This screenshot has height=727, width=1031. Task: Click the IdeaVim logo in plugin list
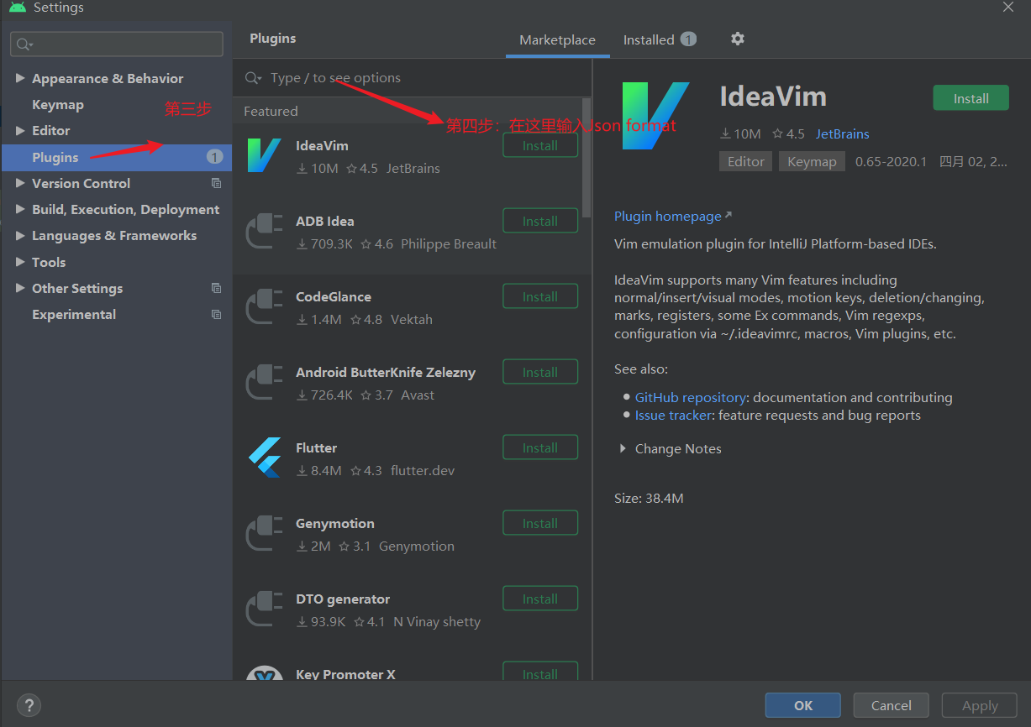pyautogui.click(x=264, y=156)
